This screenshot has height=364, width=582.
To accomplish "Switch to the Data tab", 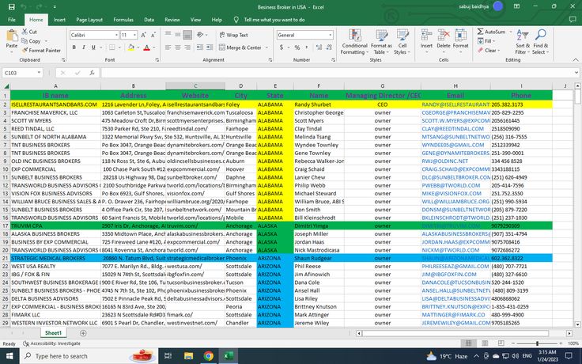I will click(x=149, y=20).
